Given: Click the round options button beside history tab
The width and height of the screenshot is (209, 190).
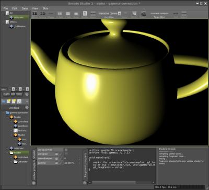Looking at the screenshot, I should pyautogui.click(x=27, y=94).
